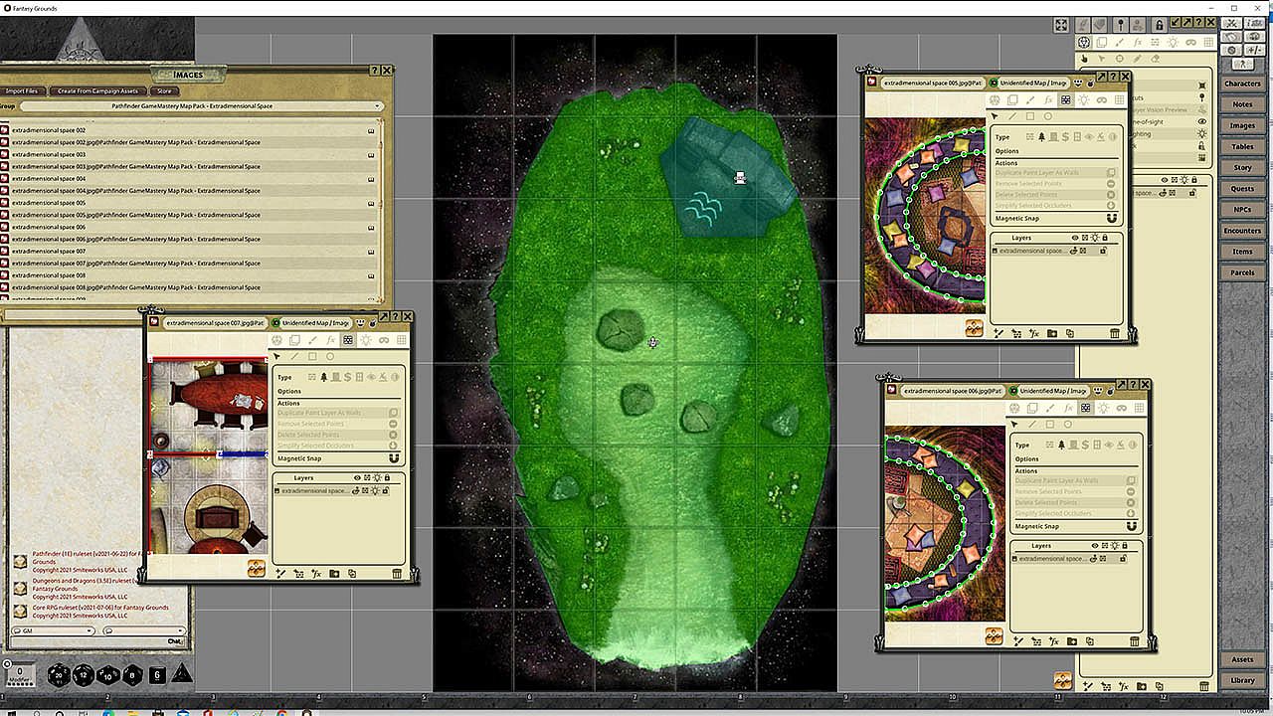This screenshot has width=1273, height=716.
Task: Open the Encounters sidebar list
Action: [x=1242, y=231]
